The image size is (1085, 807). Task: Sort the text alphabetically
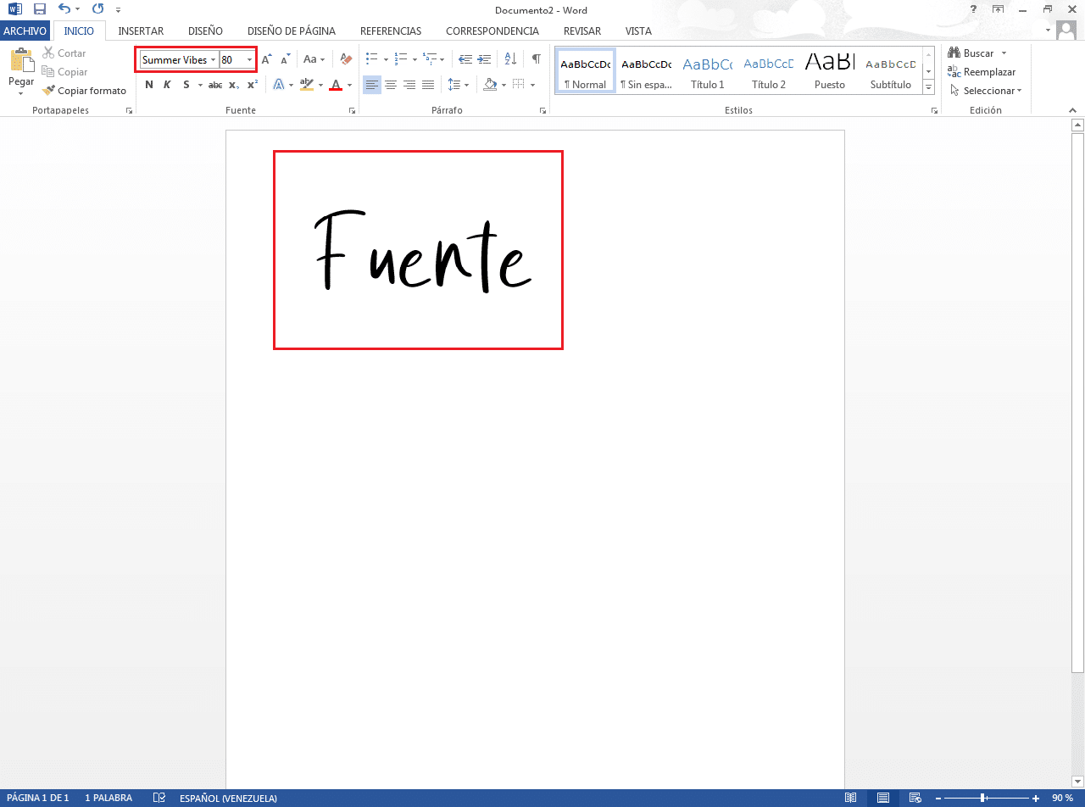(x=509, y=58)
